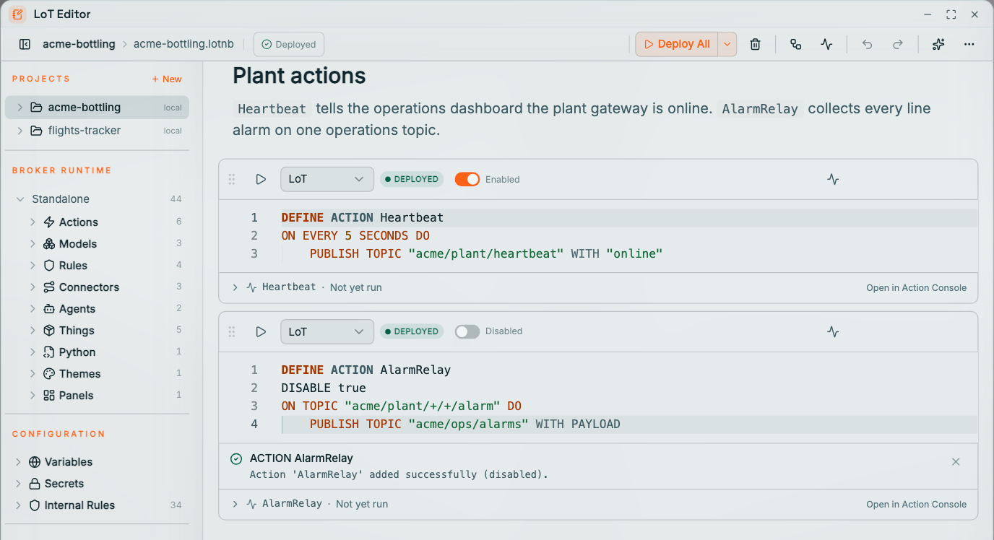Click the acme-bottling breadcrumb
994x540 pixels.
[79, 44]
